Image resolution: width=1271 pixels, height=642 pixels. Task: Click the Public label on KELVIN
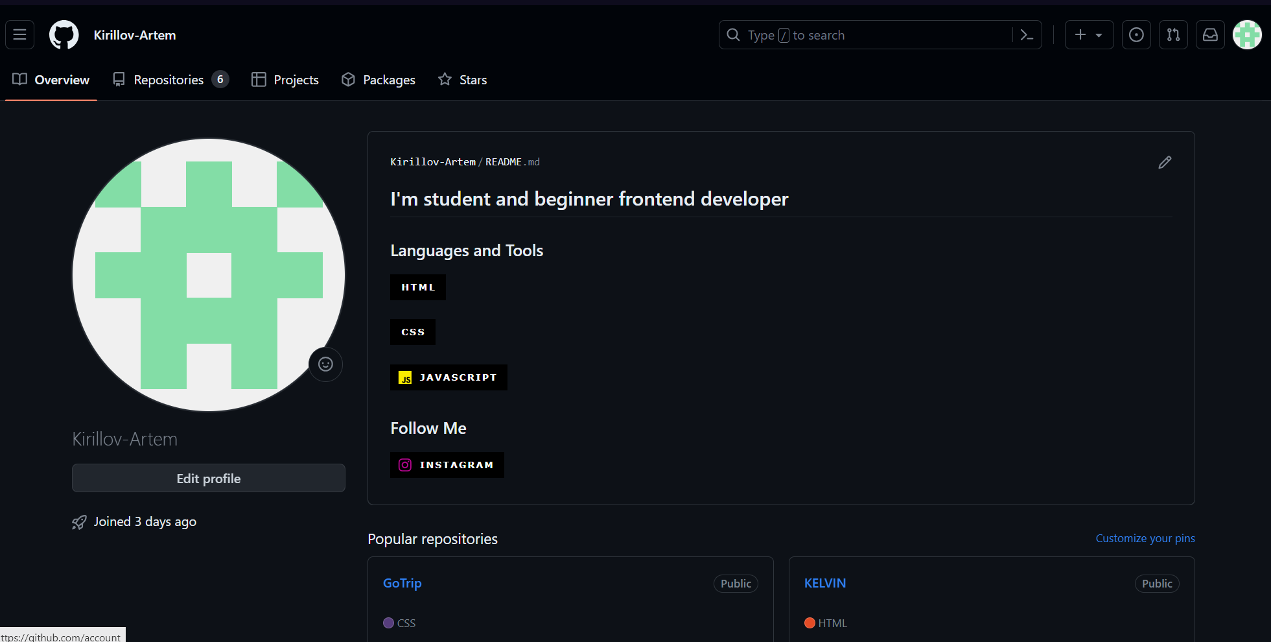click(x=1157, y=584)
